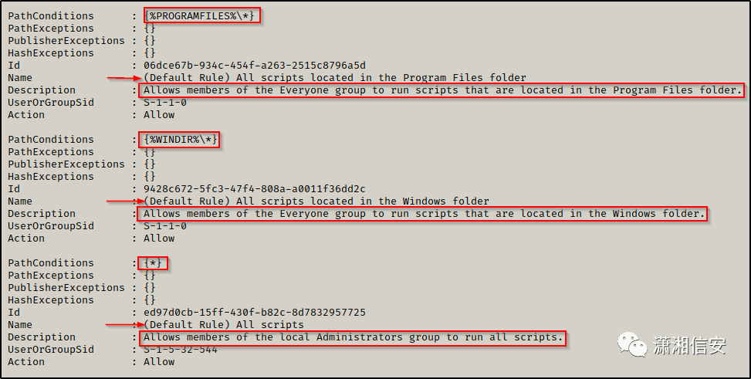Click the local Administrators group description
The width and height of the screenshot is (751, 379).
tap(353, 337)
